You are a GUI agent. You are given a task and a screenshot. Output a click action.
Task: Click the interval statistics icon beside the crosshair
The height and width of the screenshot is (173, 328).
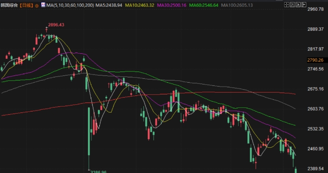click(x=292, y=4)
